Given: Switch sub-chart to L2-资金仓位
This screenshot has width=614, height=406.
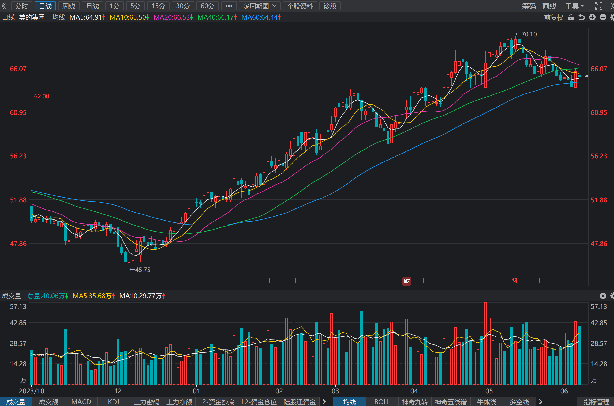Looking at the screenshot, I should click(259, 402).
